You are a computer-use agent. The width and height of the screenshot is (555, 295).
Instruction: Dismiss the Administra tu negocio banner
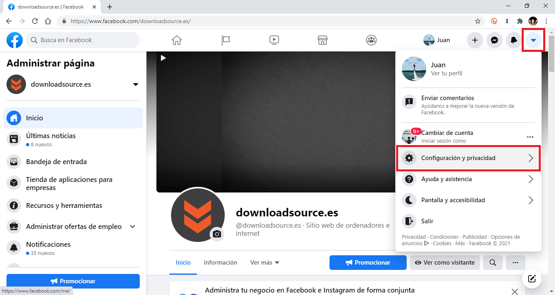(x=515, y=291)
